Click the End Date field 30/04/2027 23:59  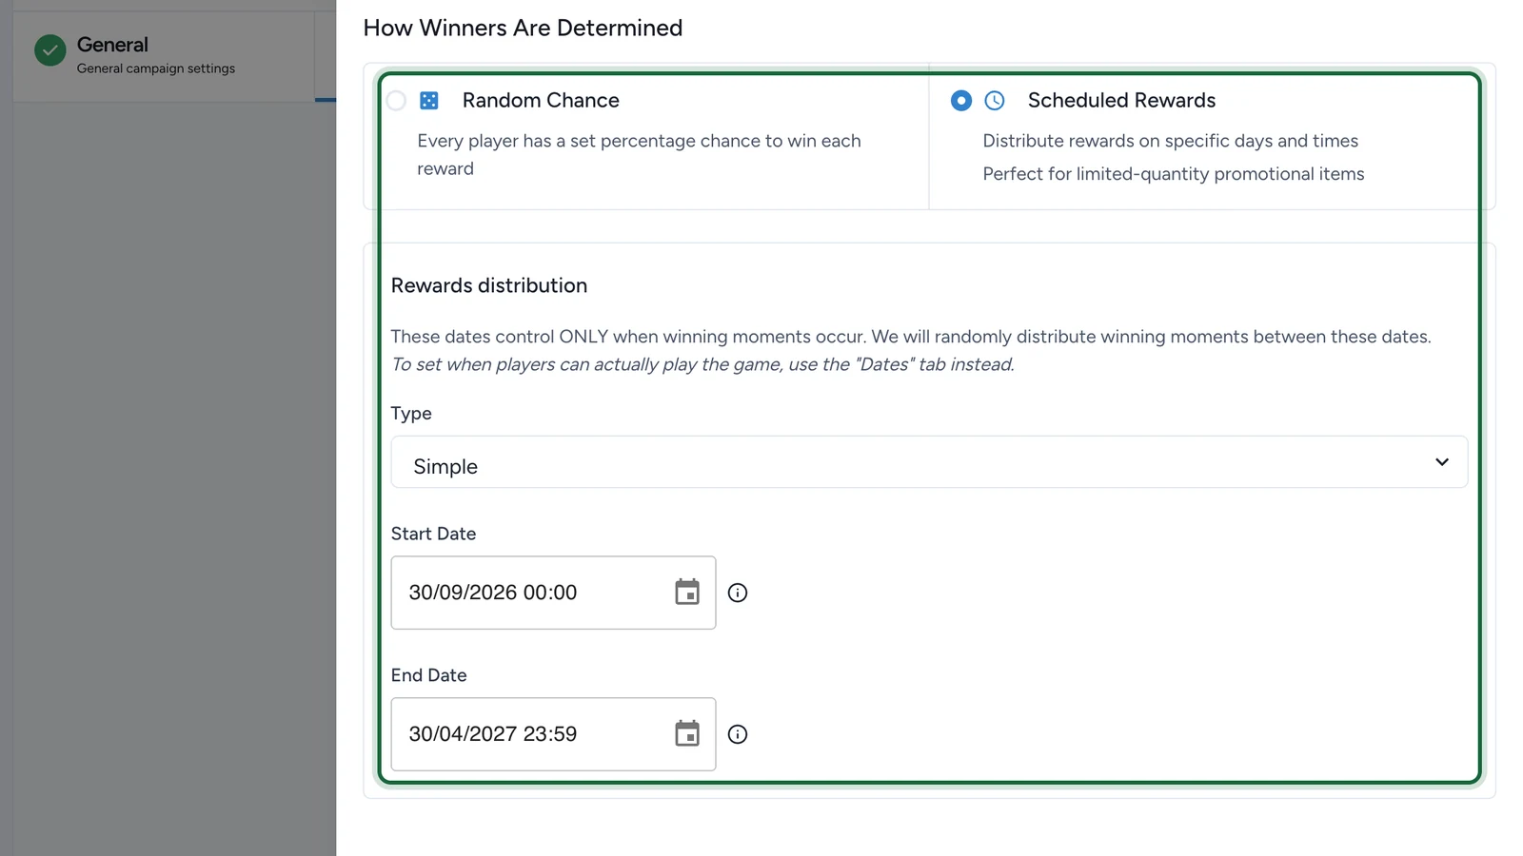coord(553,734)
